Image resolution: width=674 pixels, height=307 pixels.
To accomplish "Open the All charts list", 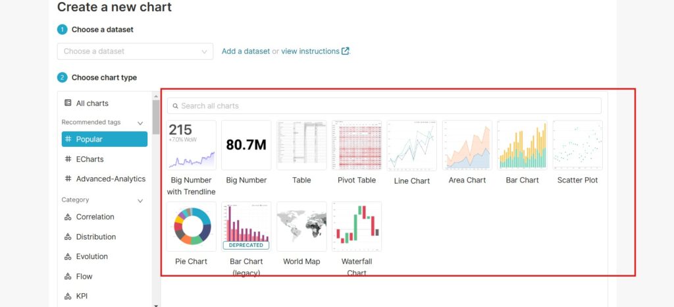I will pos(92,103).
